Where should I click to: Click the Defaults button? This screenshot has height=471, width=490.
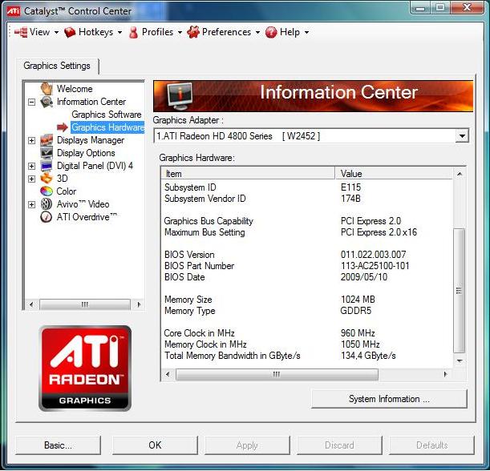tap(432, 445)
